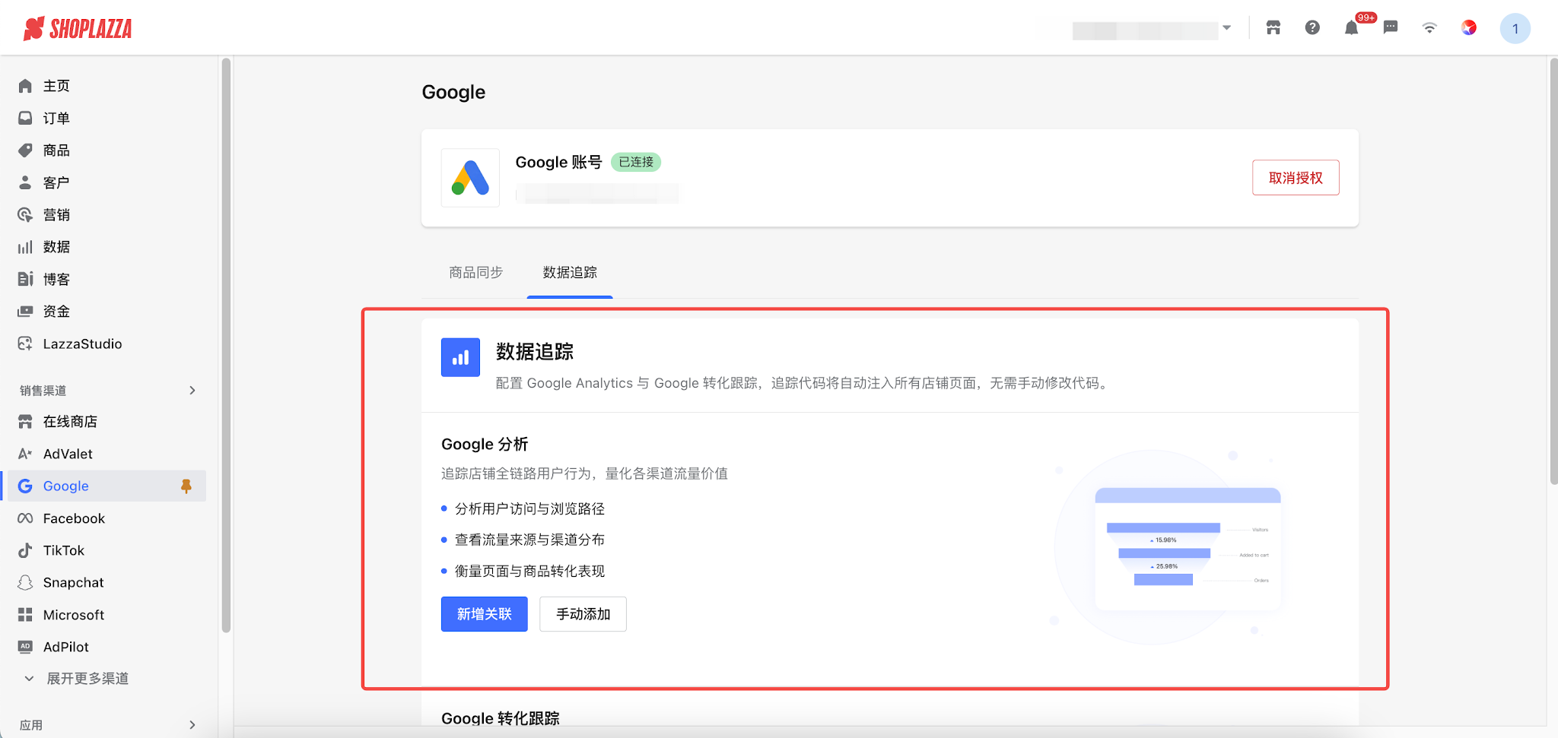Image resolution: width=1558 pixels, height=738 pixels.
Task: Click the AdValet icon
Action: [x=25, y=454]
